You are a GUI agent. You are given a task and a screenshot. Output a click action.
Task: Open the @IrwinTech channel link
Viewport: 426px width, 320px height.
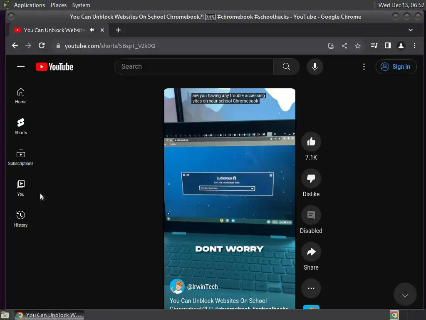coord(203,287)
